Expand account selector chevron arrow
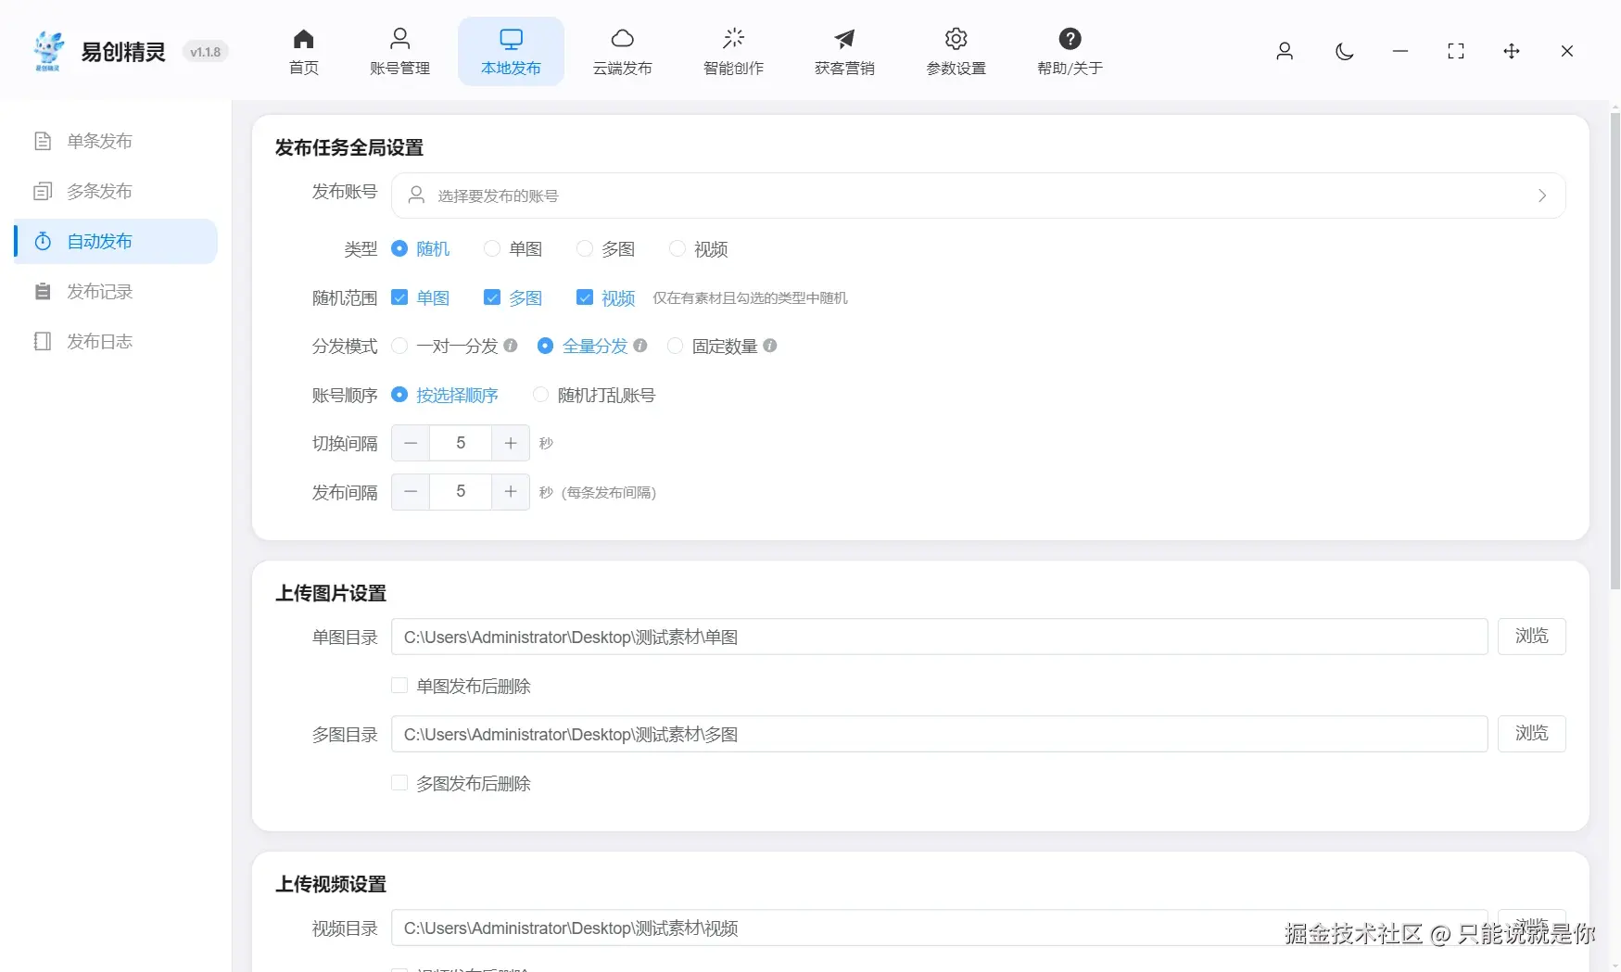This screenshot has width=1621, height=972. pos(1541,196)
